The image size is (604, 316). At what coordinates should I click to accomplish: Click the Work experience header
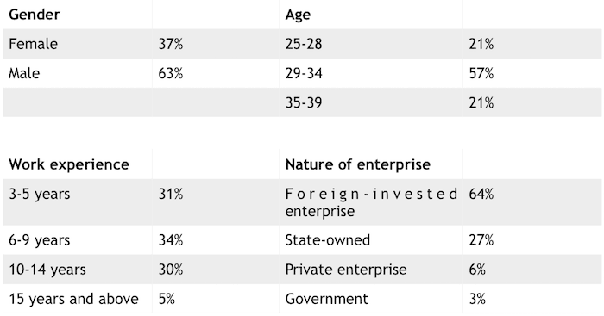point(69,164)
